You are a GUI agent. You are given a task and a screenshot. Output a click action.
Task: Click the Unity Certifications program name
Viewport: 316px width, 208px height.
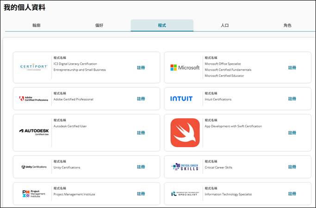tap(67, 167)
